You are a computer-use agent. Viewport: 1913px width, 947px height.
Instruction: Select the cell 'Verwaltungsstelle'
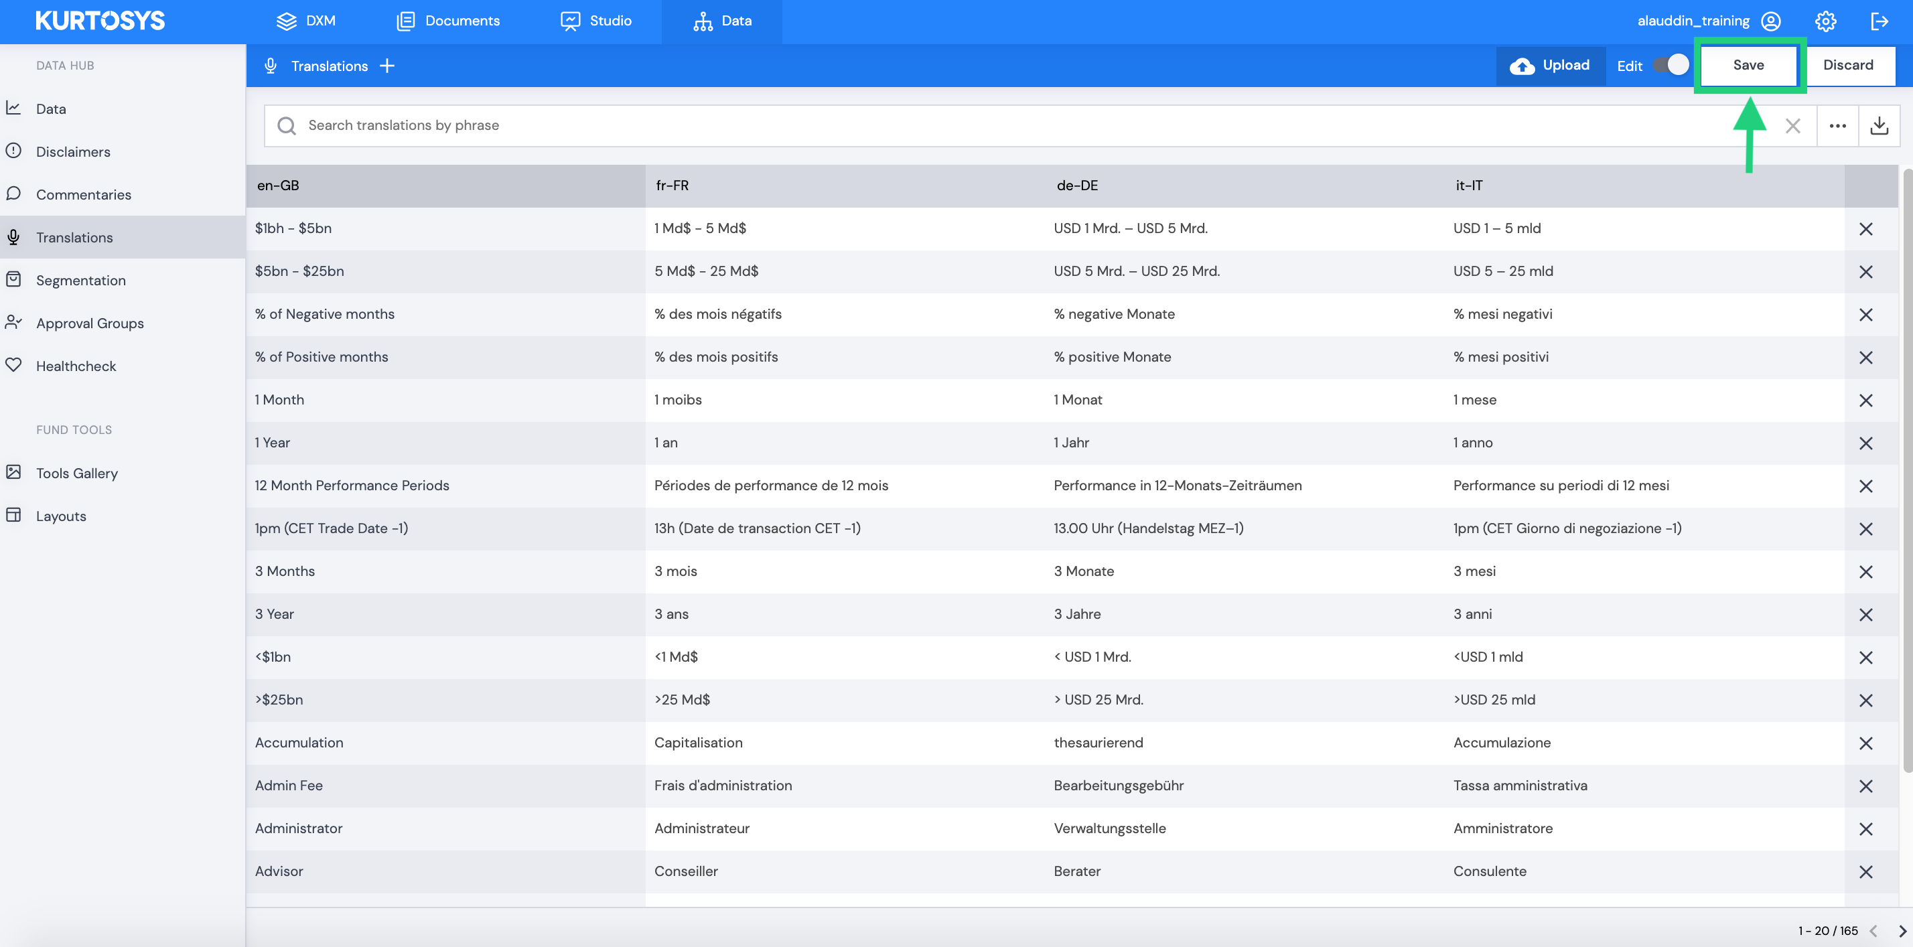coord(1245,829)
